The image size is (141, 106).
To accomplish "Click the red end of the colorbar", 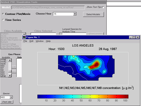I will pyautogui.click(x=127, y=96).
